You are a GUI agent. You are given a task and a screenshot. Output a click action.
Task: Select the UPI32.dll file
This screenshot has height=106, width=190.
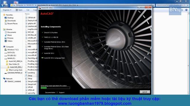point(31,90)
